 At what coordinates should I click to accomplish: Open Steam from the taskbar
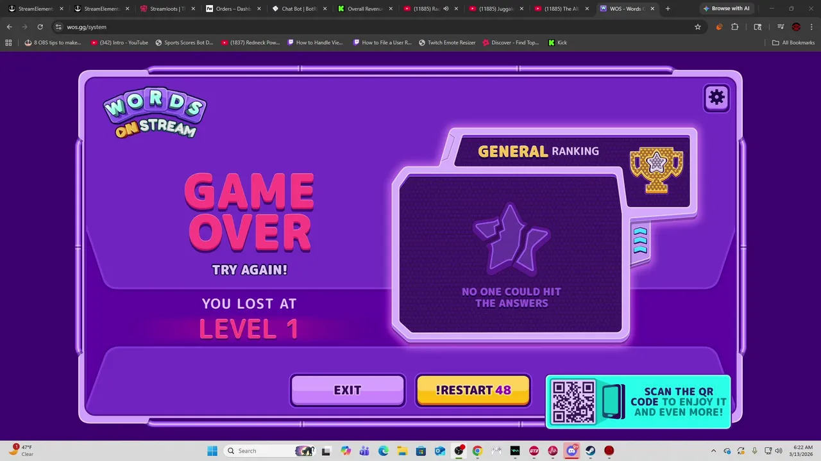(x=590, y=451)
